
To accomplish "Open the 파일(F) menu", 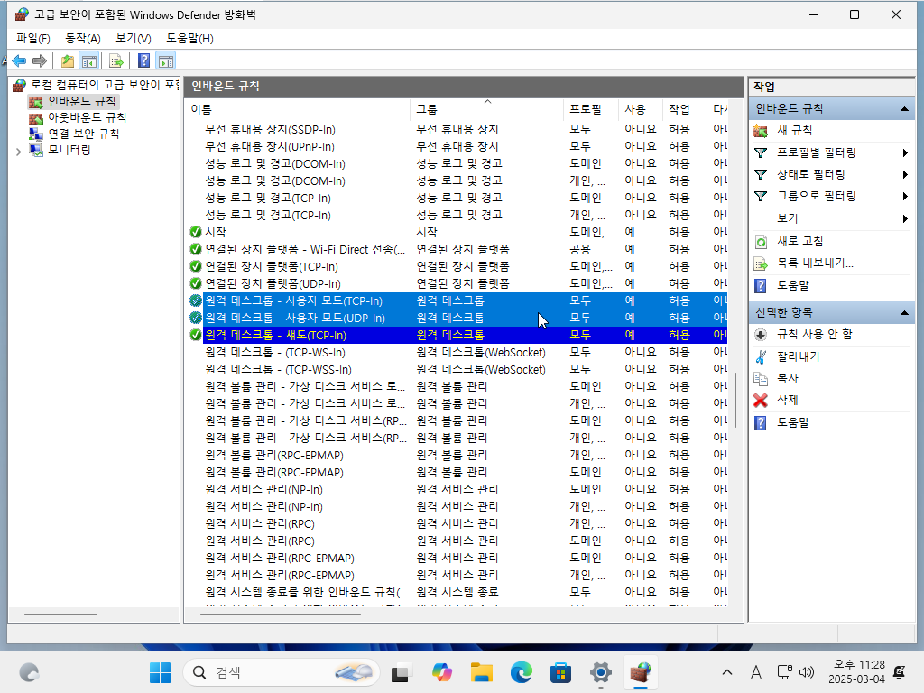I will pos(33,38).
